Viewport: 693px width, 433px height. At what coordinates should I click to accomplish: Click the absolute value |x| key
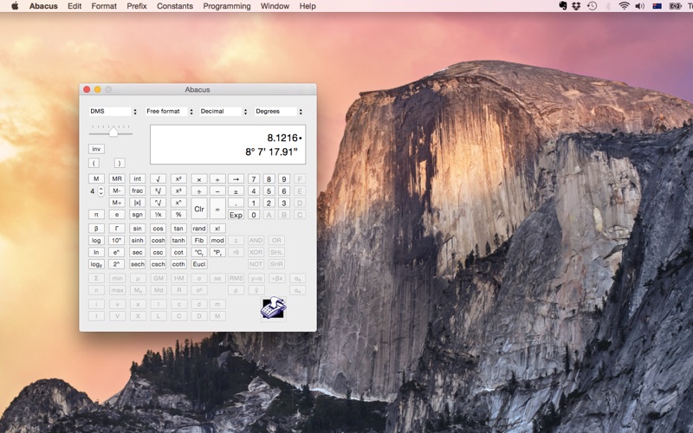tap(138, 203)
